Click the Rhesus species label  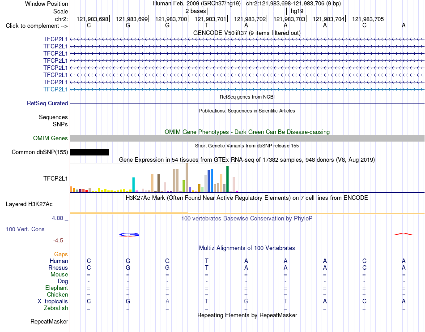pyautogui.click(x=58, y=267)
